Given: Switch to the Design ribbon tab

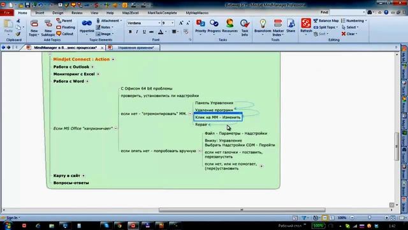Looking at the screenshot, I should [x=58, y=13].
